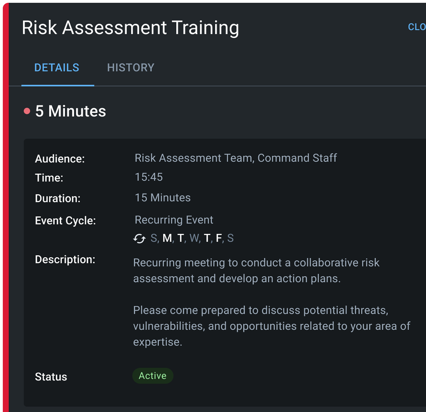Click the recurring cycle arrows icon
Image resolution: width=426 pixels, height=412 pixels.
click(x=139, y=239)
